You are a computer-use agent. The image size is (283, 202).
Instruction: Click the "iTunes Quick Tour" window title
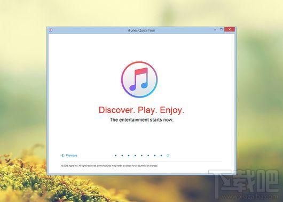pyautogui.click(x=141, y=30)
